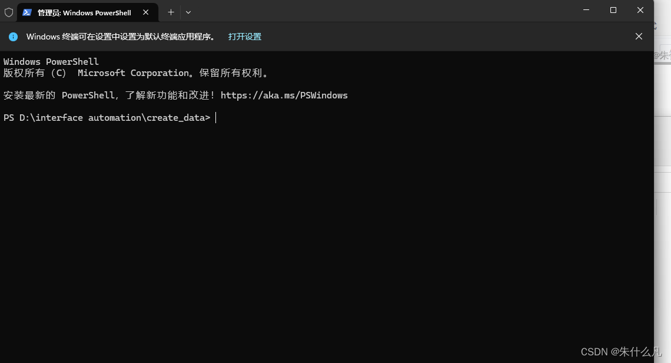Screen dimensions: 671x363
Task: Click the administrator shield icon
Action: pos(9,12)
